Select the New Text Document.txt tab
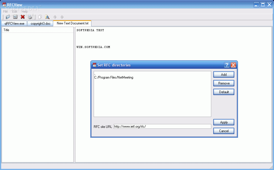This screenshot has width=274, height=170. point(73,23)
